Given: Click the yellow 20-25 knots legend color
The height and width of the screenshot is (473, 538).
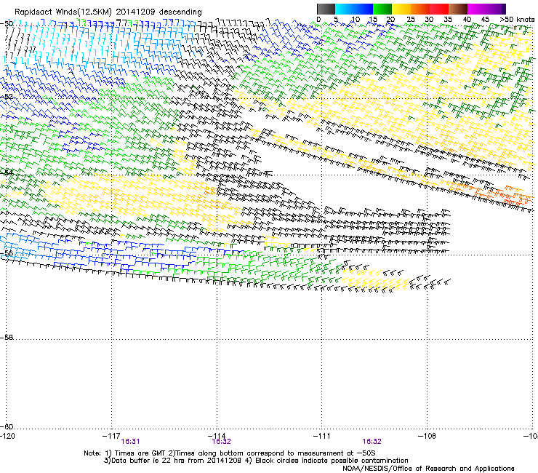Looking at the screenshot, I should pos(401,9).
